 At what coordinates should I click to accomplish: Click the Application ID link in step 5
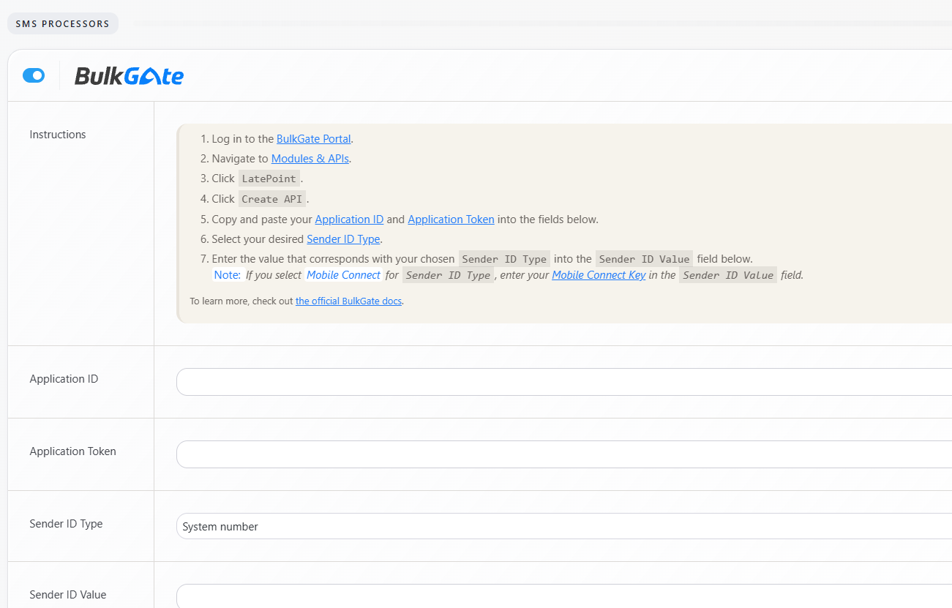coord(349,219)
